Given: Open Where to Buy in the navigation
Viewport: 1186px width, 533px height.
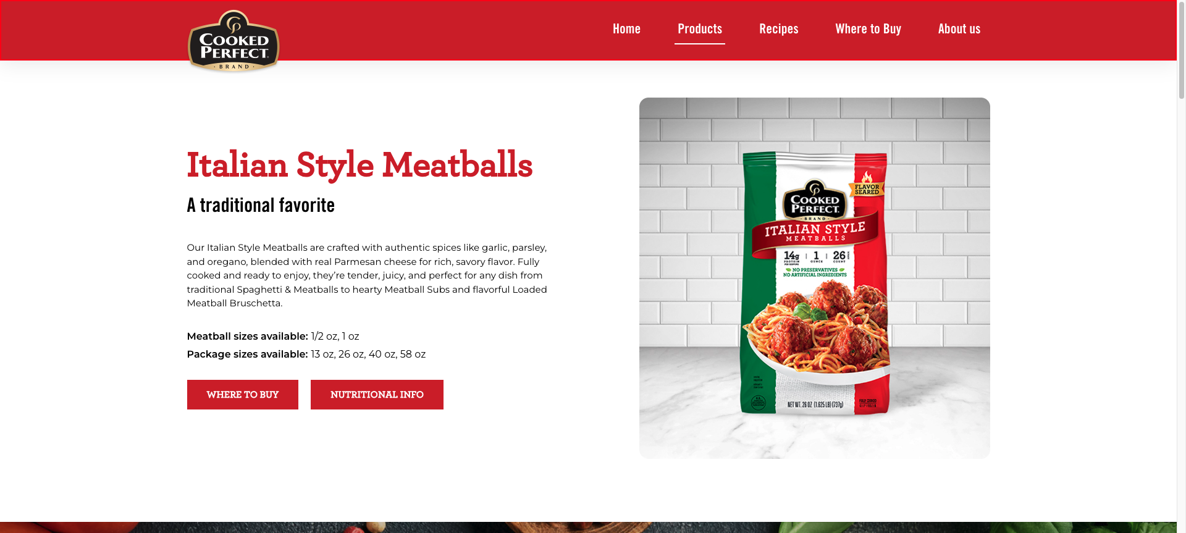Looking at the screenshot, I should (x=868, y=29).
